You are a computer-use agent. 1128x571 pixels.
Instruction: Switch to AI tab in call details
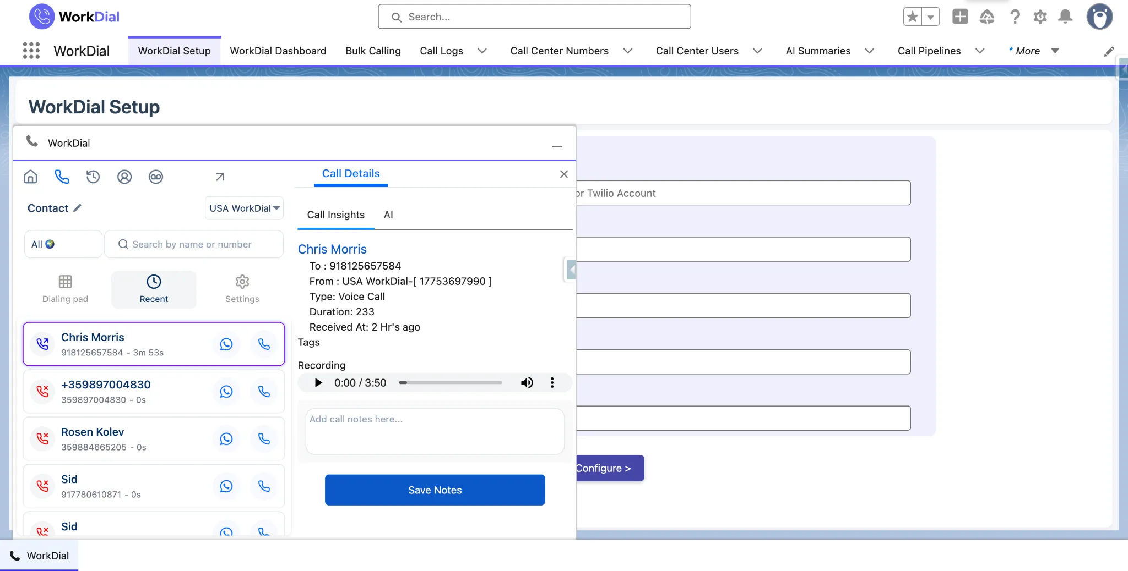click(388, 215)
